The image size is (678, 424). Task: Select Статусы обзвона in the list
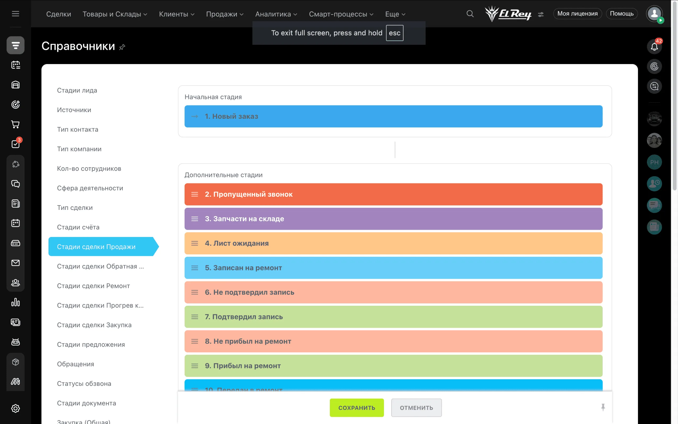(84, 384)
